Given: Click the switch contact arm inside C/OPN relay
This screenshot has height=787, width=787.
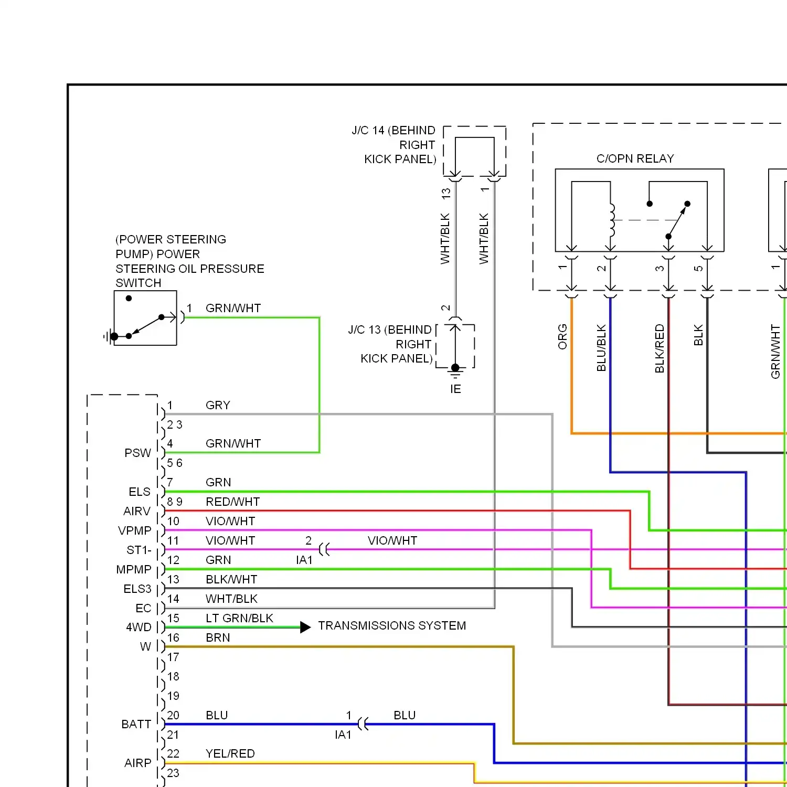Looking at the screenshot, I should [677, 220].
